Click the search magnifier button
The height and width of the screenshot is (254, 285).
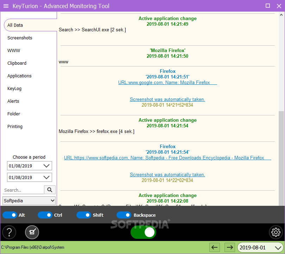click(x=50, y=190)
